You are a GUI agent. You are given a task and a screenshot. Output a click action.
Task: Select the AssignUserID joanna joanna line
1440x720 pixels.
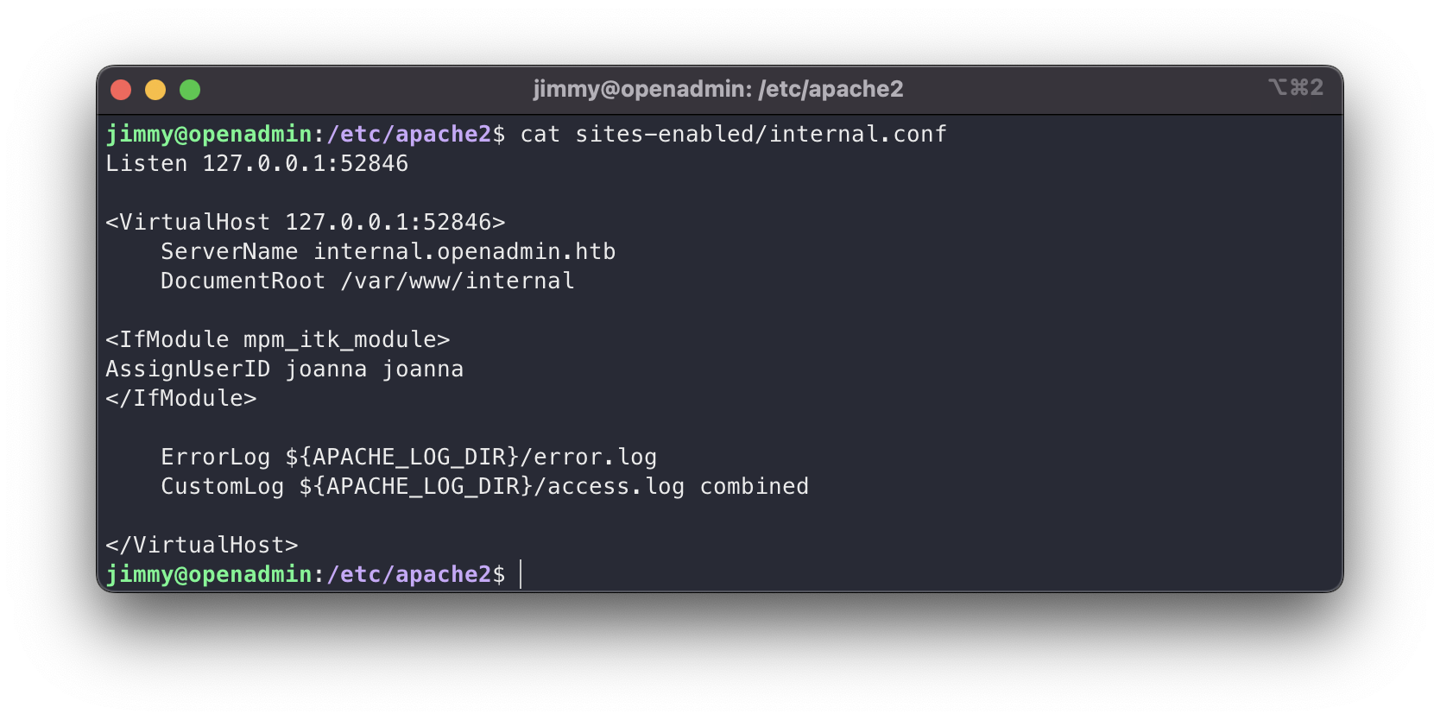coord(285,368)
